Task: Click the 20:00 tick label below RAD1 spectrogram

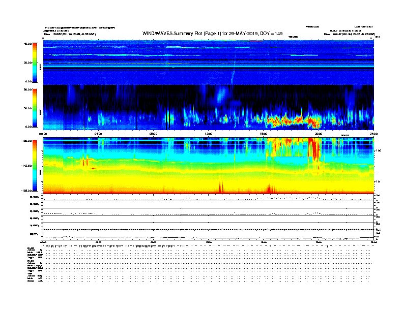Action: coord(319,134)
